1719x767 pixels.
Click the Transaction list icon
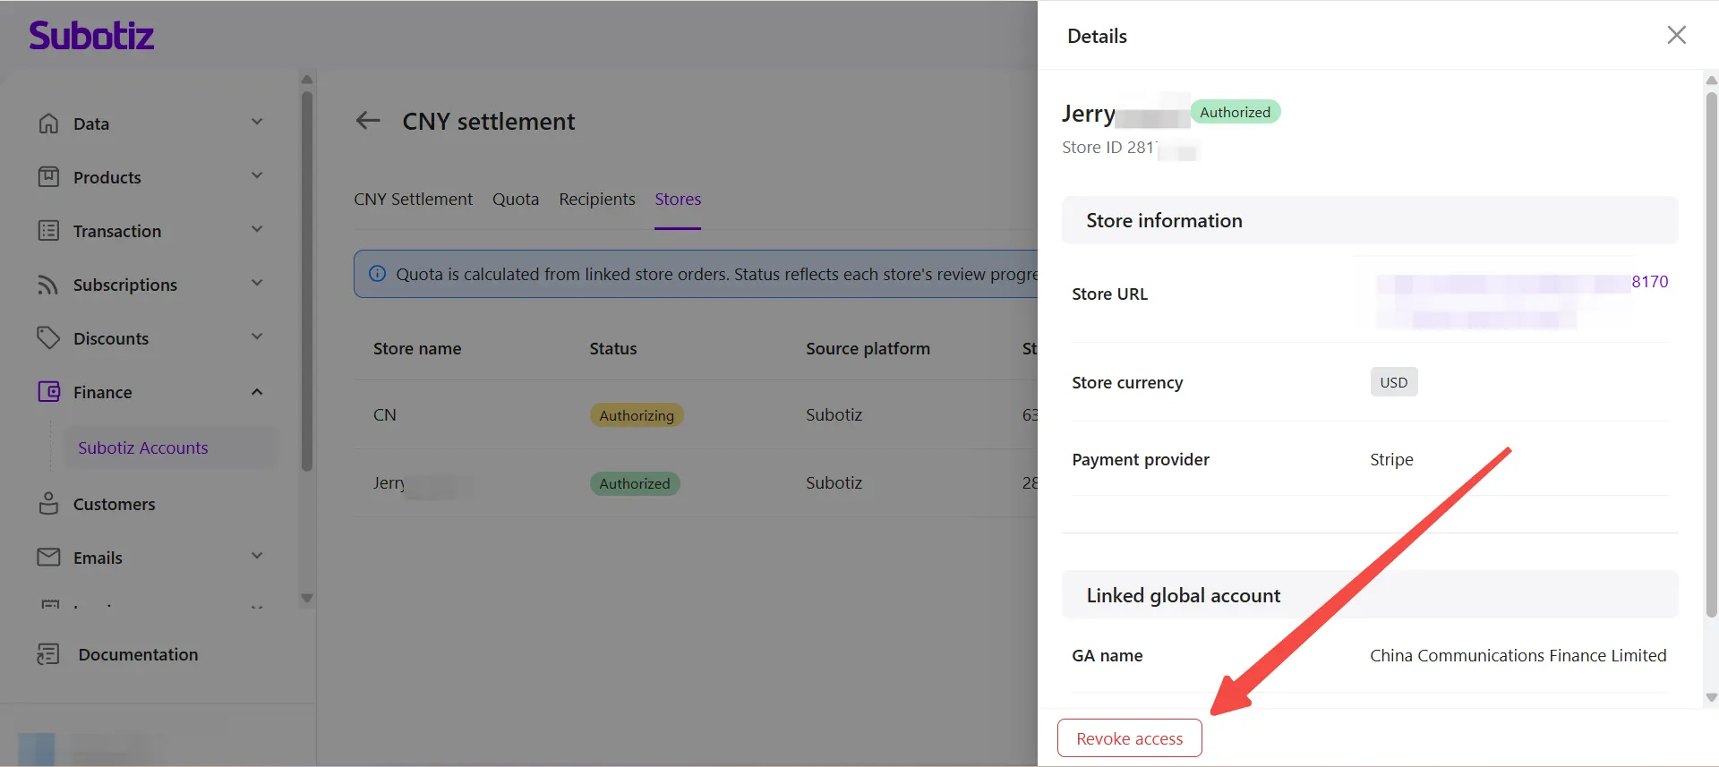(48, 231)
